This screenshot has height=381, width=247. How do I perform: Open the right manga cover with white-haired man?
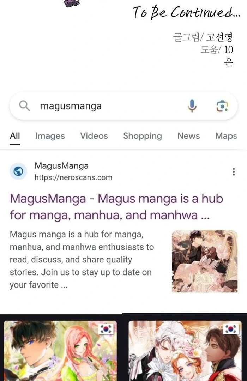click(x=185, y=351)
